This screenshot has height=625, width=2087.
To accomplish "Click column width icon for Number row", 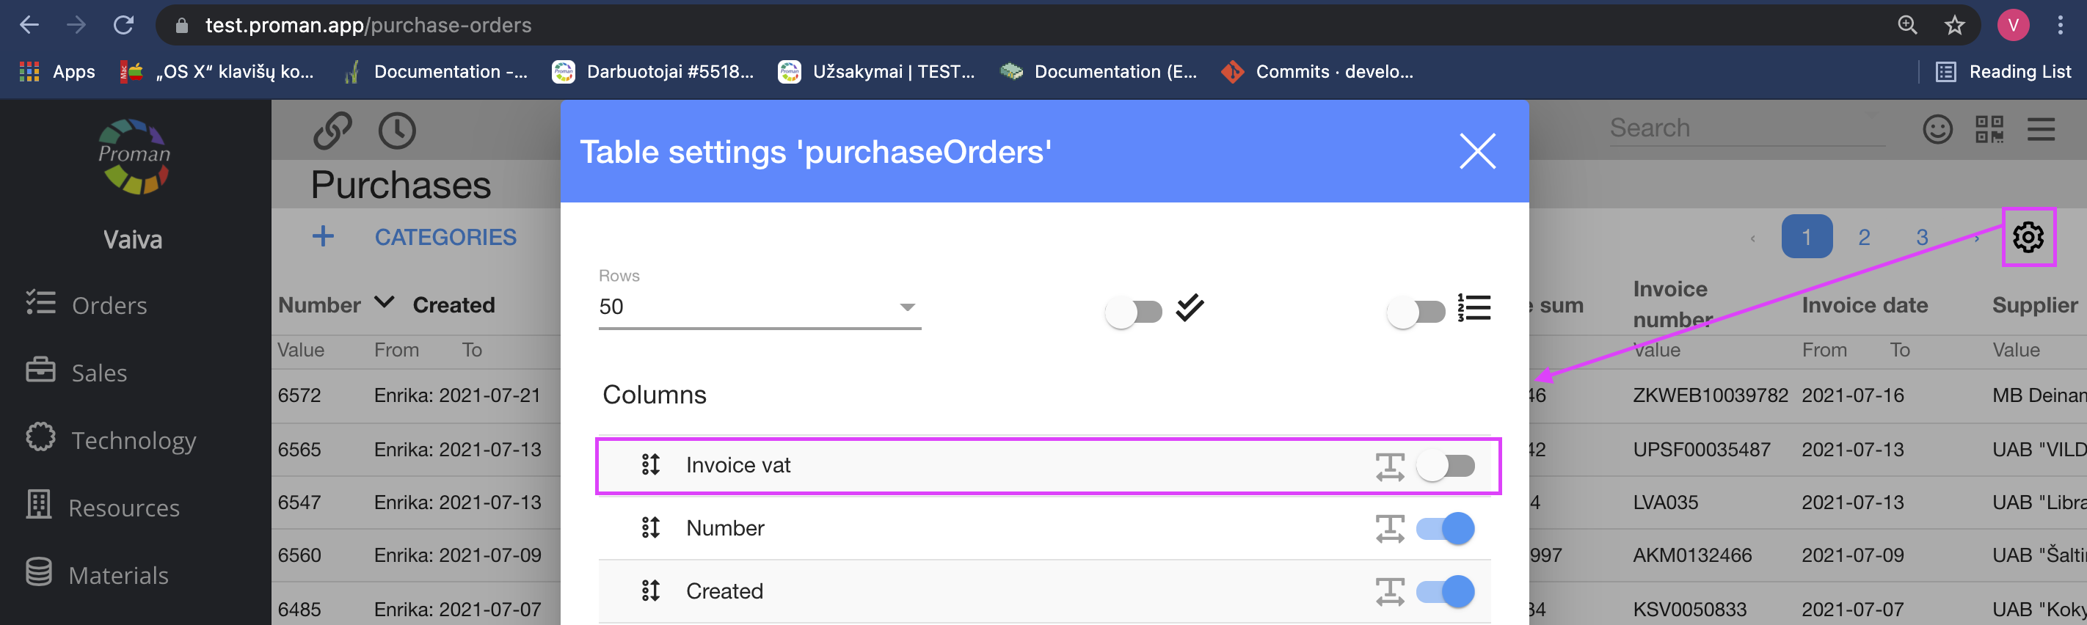I will pyautogui.click(x=1389, y=529).
